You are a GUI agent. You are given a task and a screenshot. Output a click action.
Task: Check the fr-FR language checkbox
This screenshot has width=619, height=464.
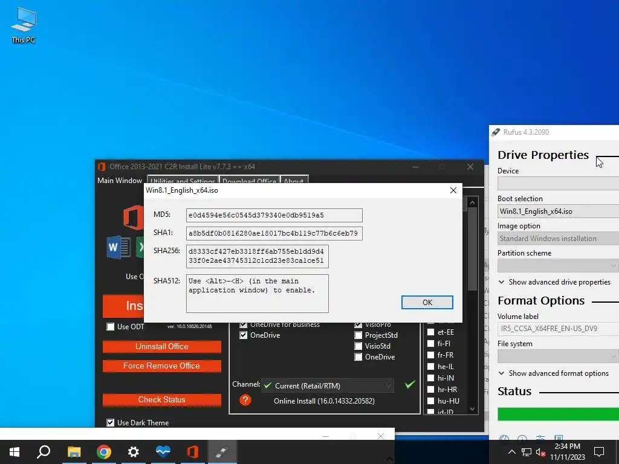(430, 355)
